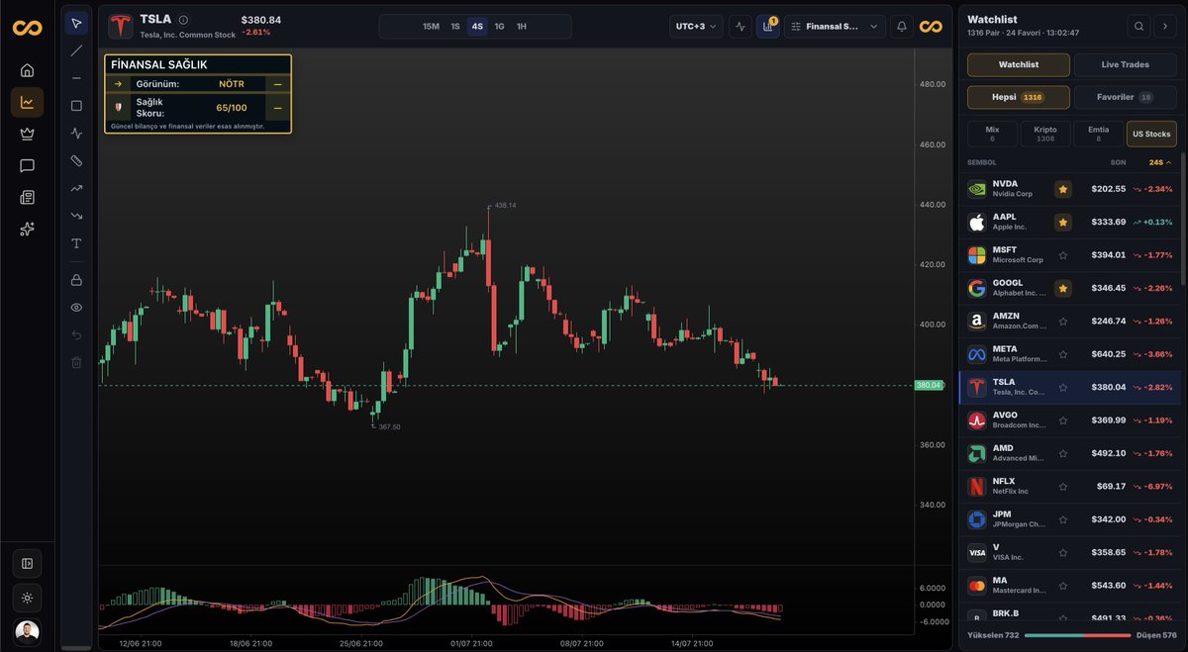Image resolution: width=1188 pixels, height=652 pixels.
Task: Open the pulse activity icon in top bar
Action: point(741,27)
